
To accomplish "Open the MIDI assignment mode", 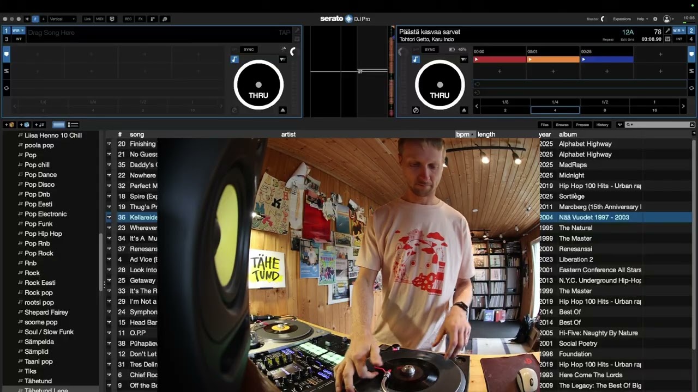I will tap(100, 19).
